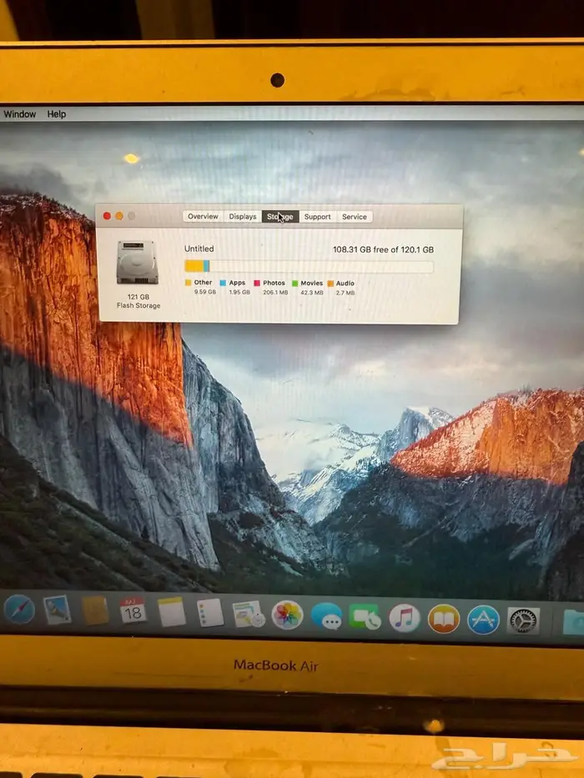Click the '206.1 MB' Photos value
Image resolution: width=584 pixels, height=778 pixels.
click(275, 293)
